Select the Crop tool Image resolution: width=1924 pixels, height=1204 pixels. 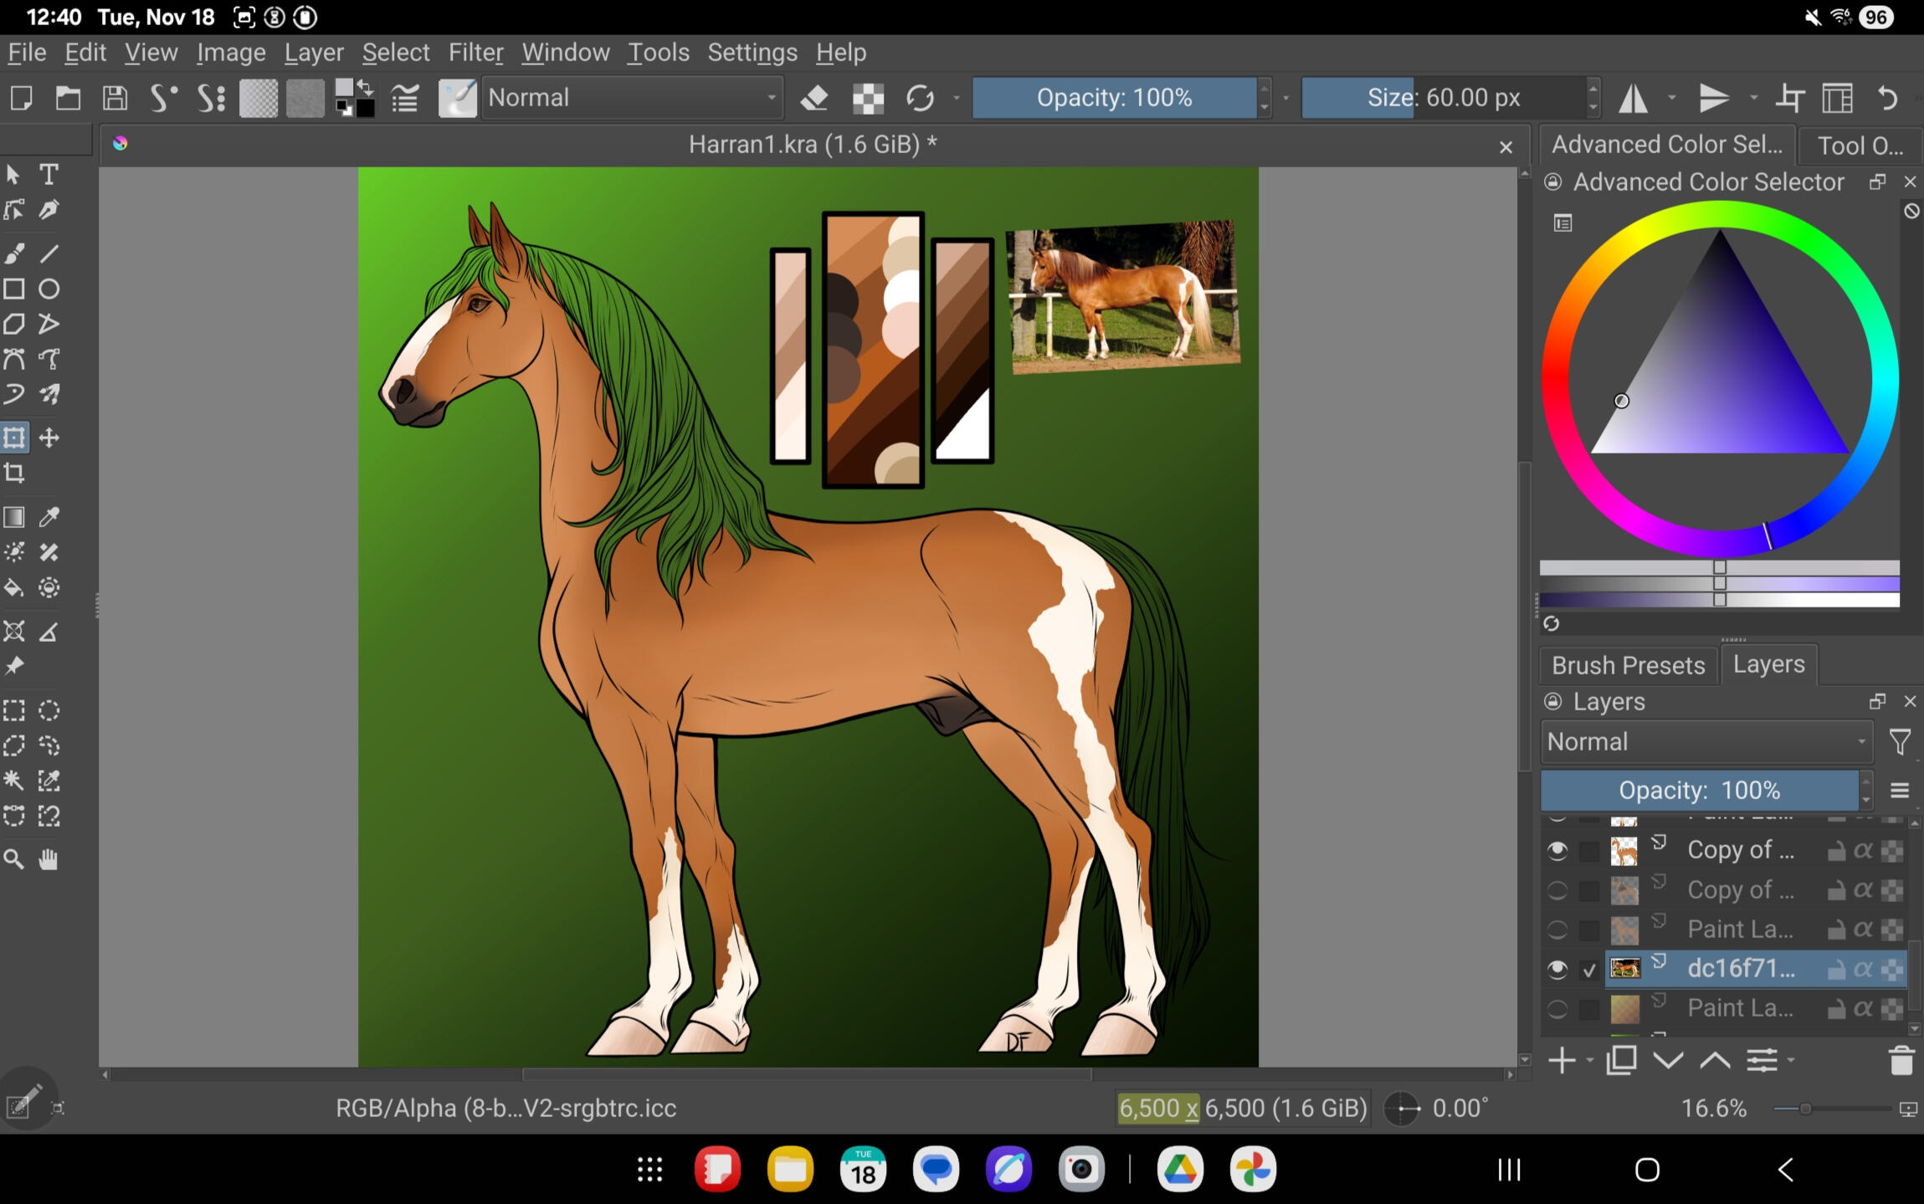(14, 474)
